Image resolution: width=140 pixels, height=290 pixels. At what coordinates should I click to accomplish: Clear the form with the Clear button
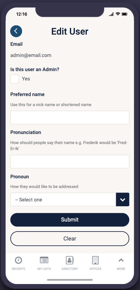(70, 239)
